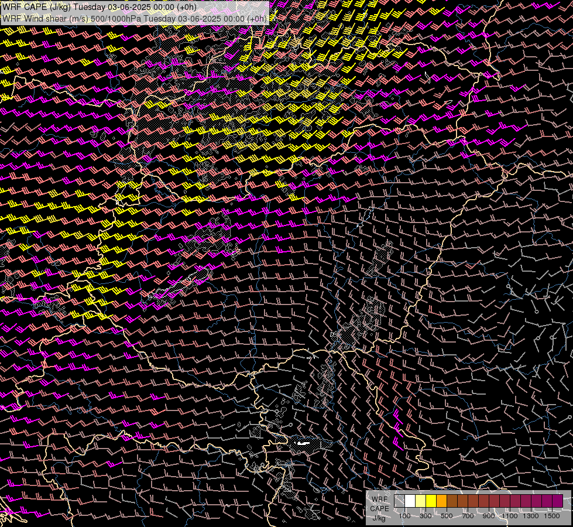Click the 700 value on the legend
Screen dimensions: 573x527
tap(468, 516)
